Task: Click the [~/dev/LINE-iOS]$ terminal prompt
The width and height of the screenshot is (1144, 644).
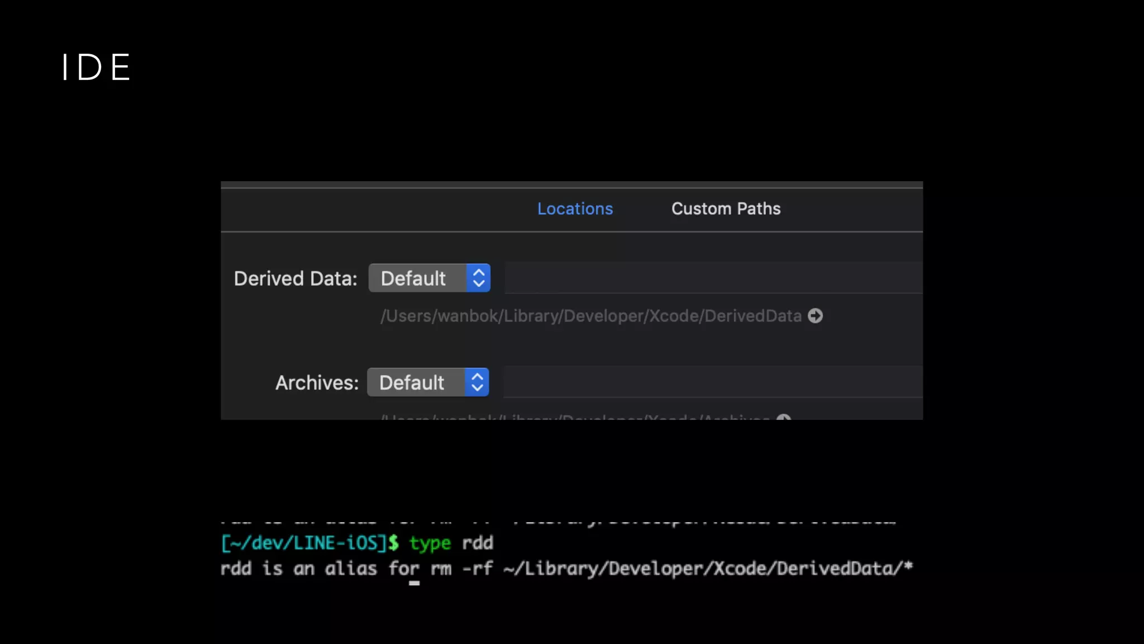Action: pos(309,543)
